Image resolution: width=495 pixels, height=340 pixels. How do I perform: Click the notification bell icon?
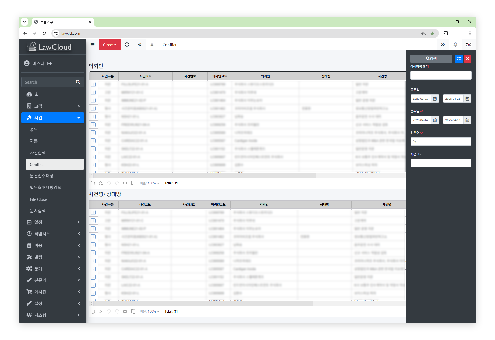pos(455,45)
